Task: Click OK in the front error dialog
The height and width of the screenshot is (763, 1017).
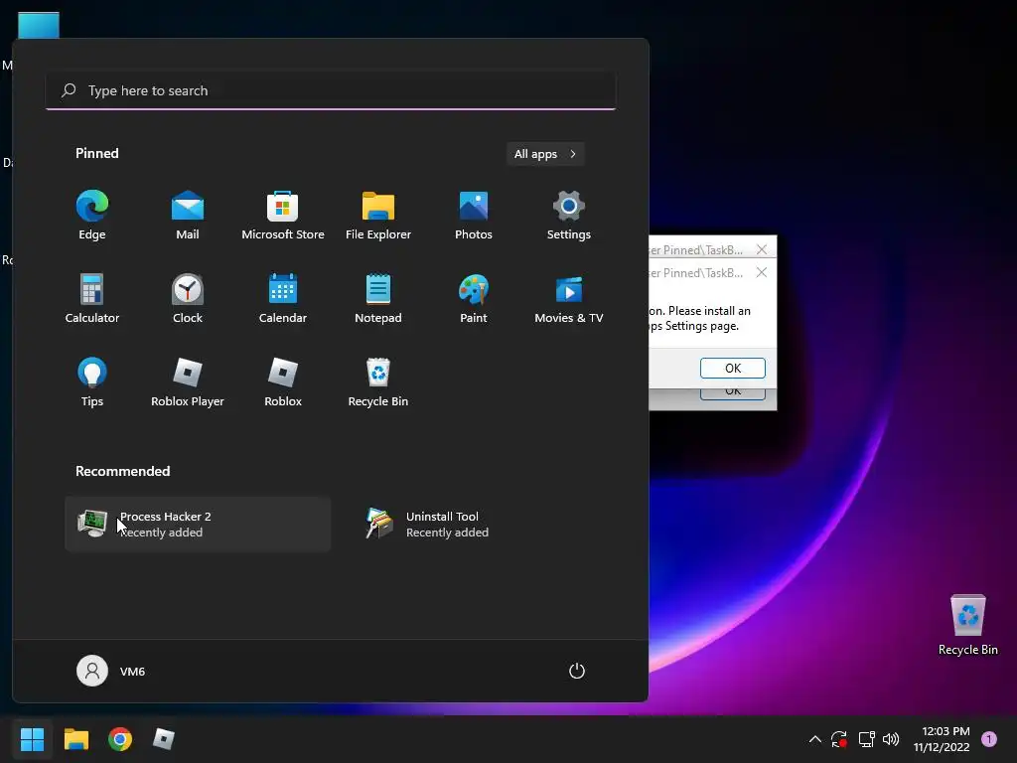Action: tap(732, 368)
